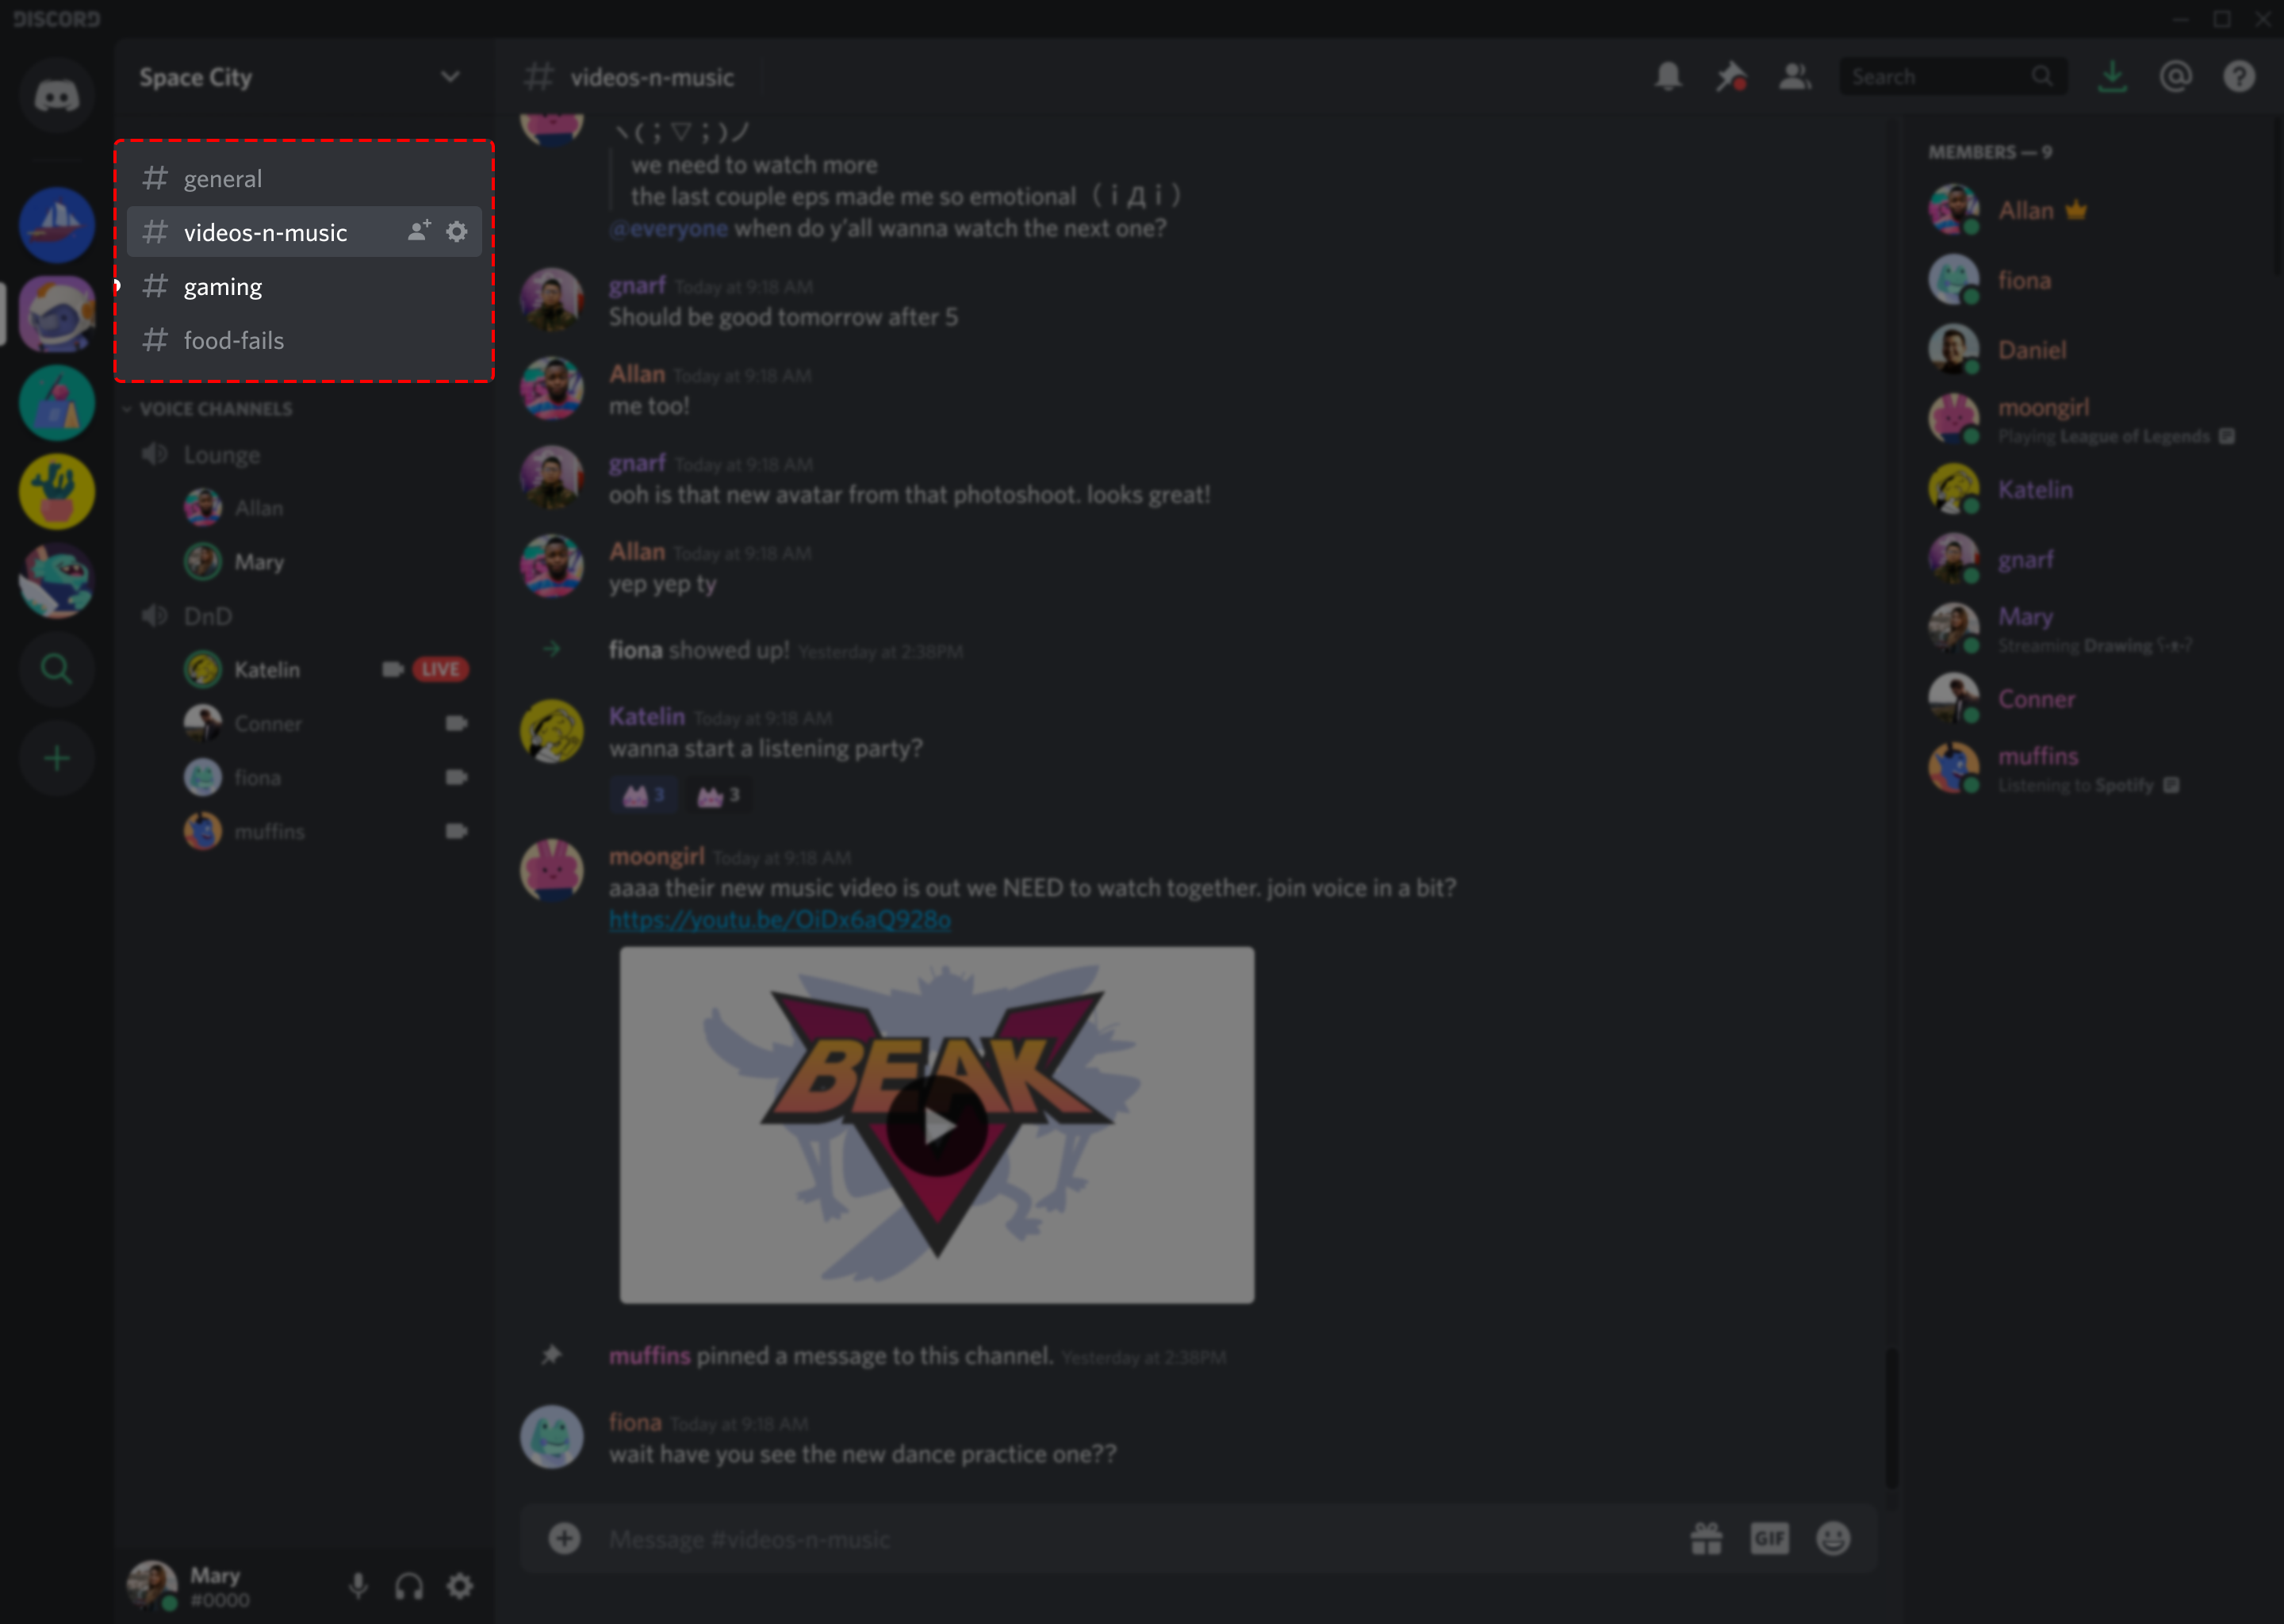
Task: Click the message input field
Action: [1200, 1533]
